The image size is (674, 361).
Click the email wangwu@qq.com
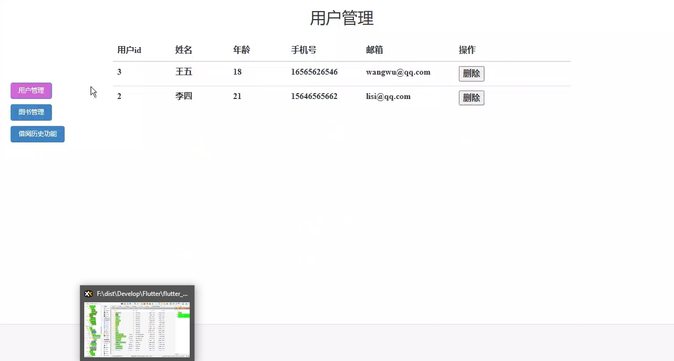[398, 72]
